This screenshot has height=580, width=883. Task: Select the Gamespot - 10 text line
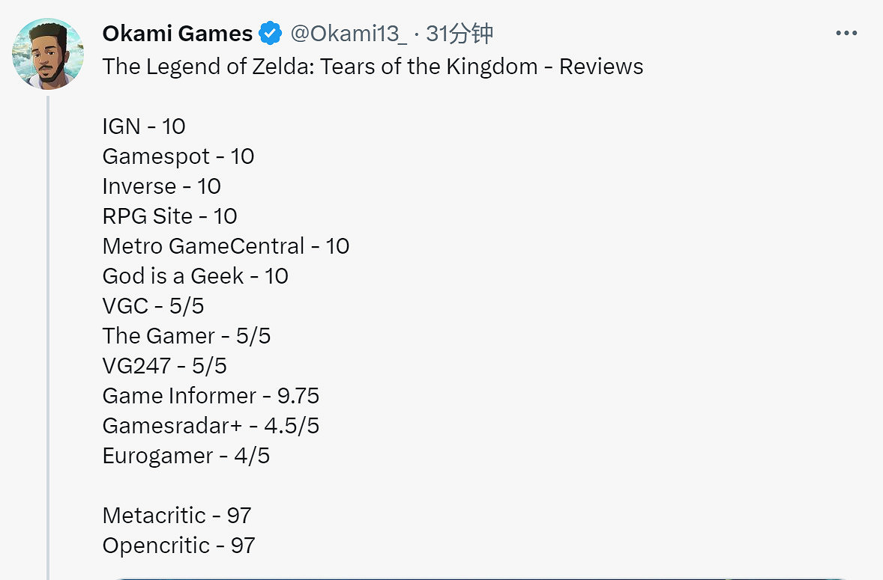coord(178,156)
